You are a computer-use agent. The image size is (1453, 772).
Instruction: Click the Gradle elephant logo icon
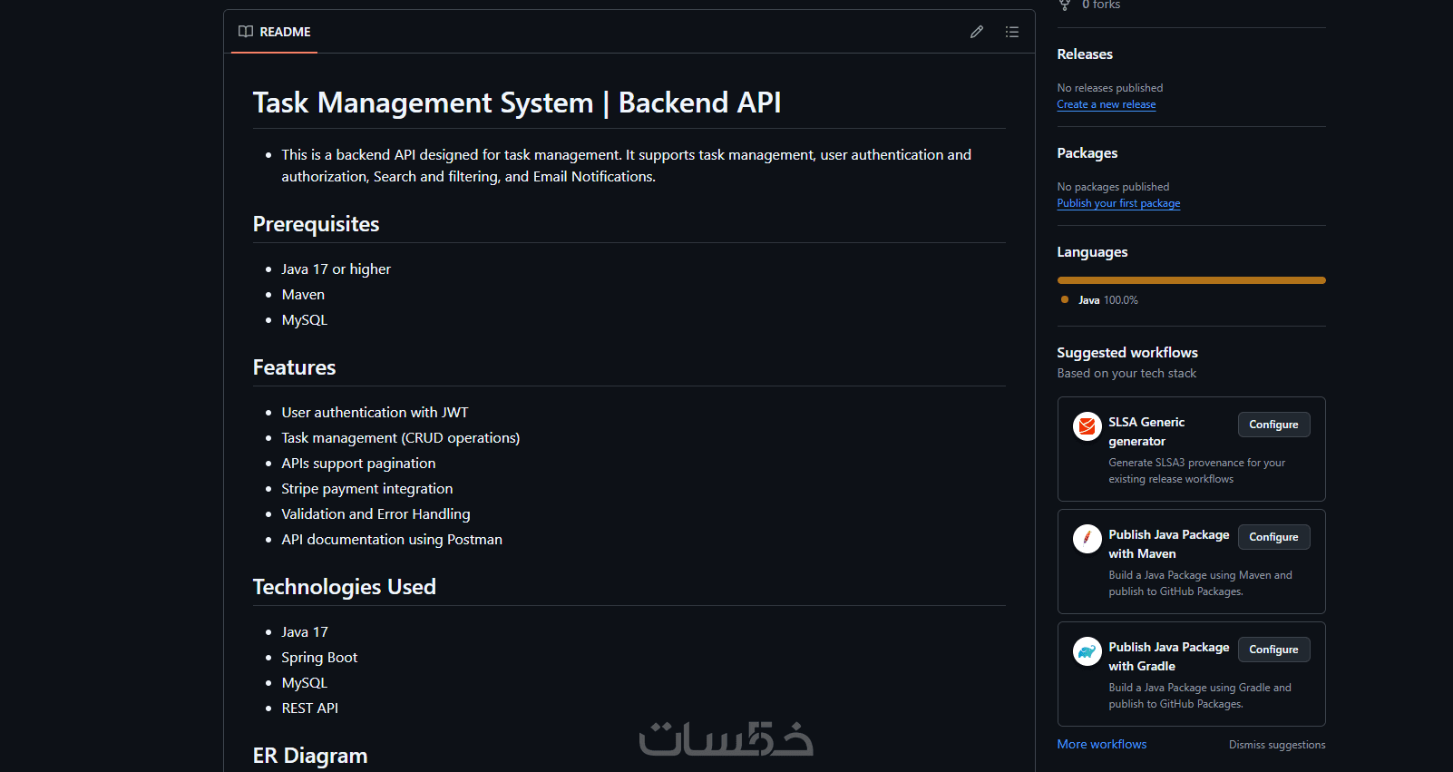tap(1087, 650)
